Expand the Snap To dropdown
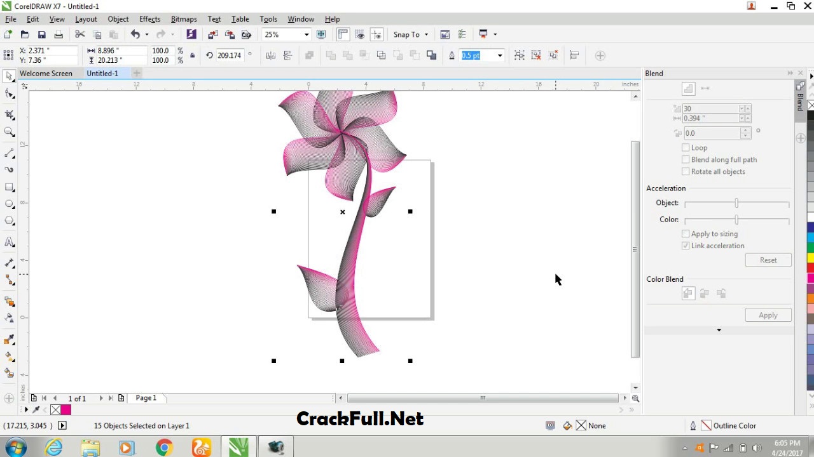 point(426,34)
